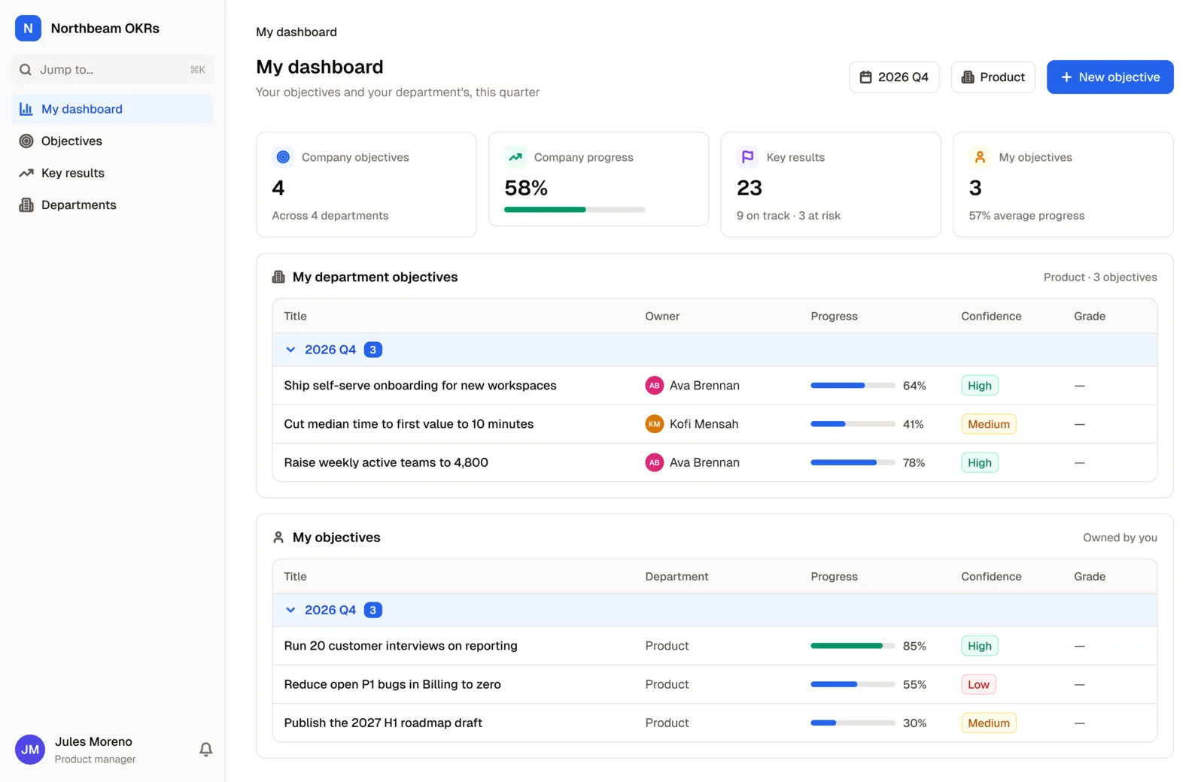
Task: Click "Owned by you" label
Action: pyautogui.click(x=1120, y=538)
